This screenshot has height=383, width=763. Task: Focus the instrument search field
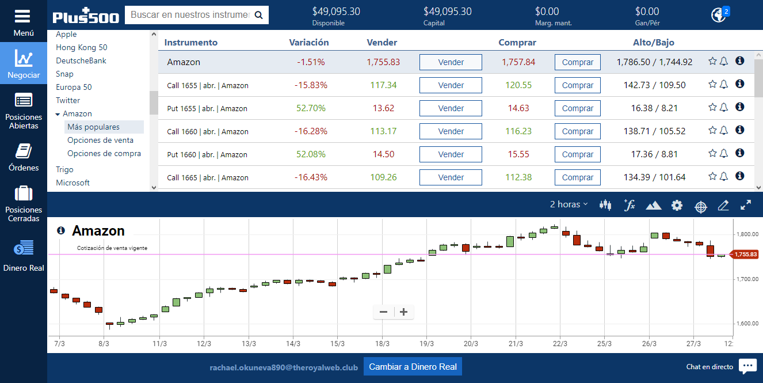pyautogui.click(x=190, y=15)
